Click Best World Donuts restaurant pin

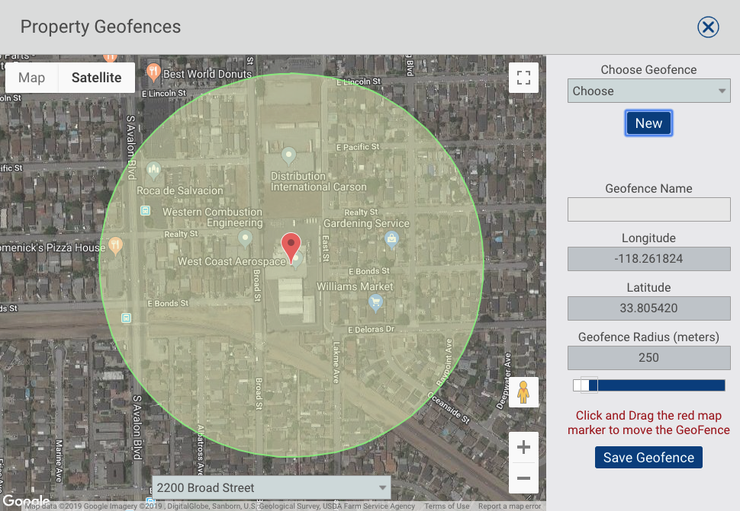pos(153,72)
